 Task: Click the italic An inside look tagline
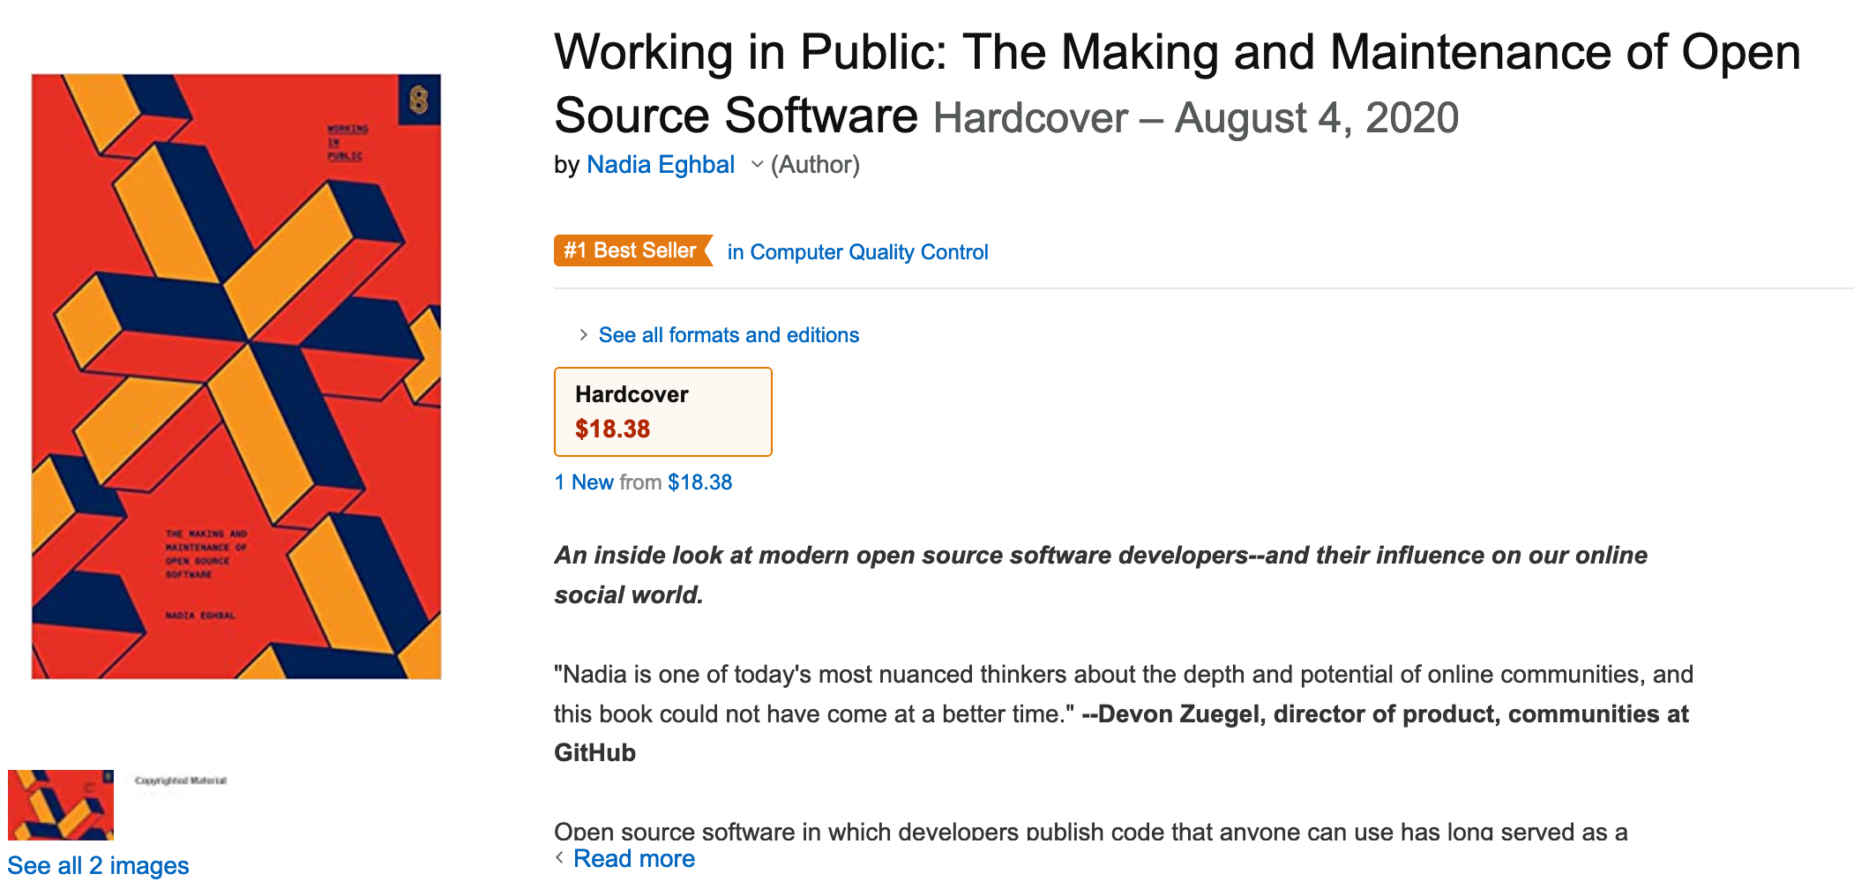tap(1100, 556)
